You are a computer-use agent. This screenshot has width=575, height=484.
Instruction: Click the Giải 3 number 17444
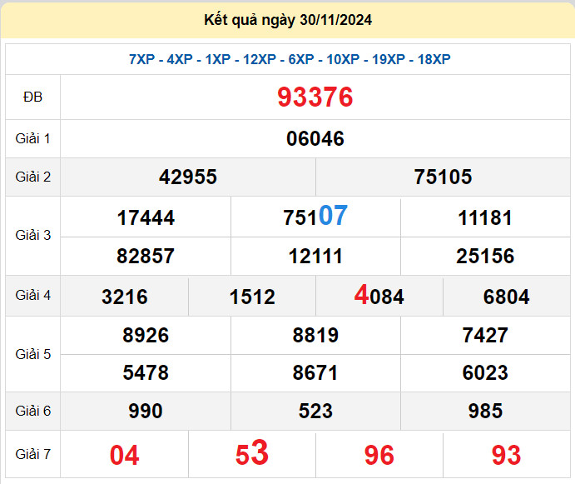click(x=146, y=217)
